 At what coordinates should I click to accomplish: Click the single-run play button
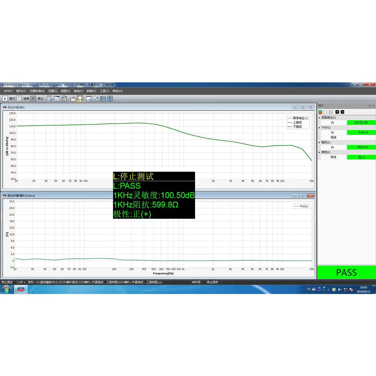coord(5,99)
